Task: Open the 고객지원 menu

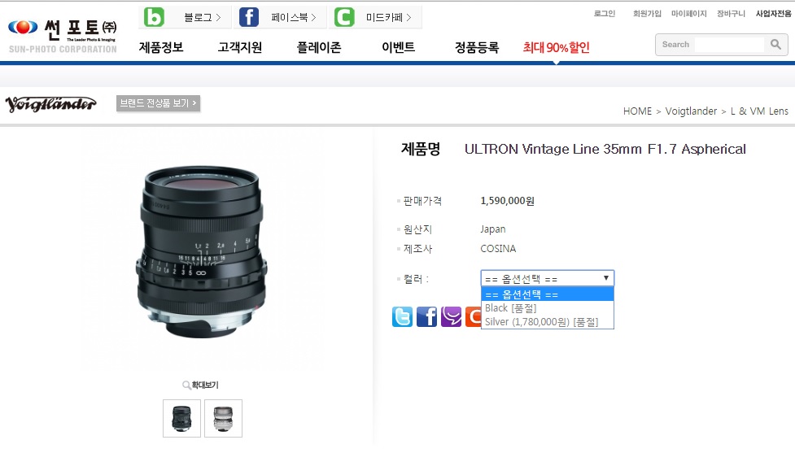Action: [240, 48]
